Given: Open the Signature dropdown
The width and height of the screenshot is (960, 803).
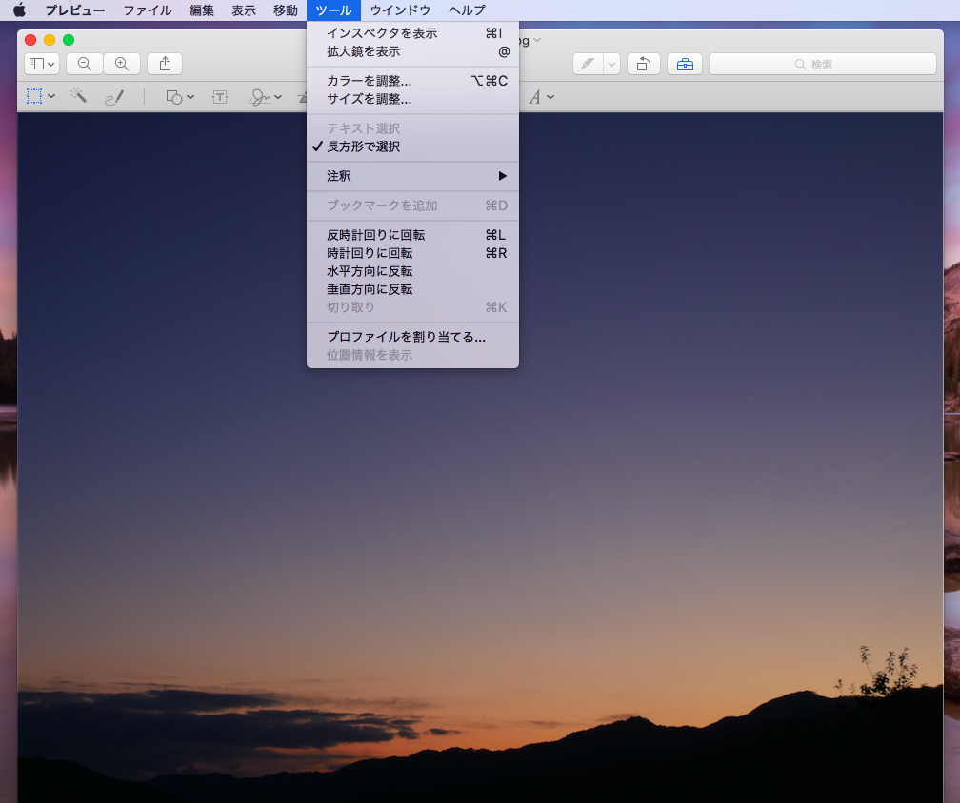Looking at the screenshot, I should click(x=265, y=96).
